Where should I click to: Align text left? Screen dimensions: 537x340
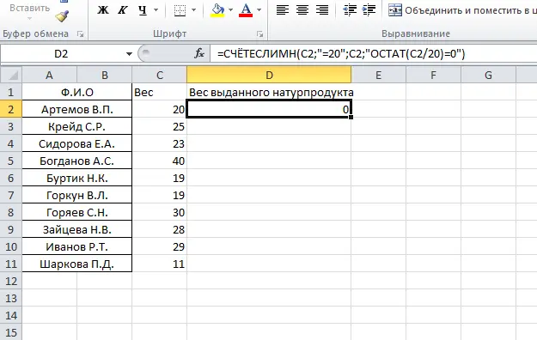(283, 10)
